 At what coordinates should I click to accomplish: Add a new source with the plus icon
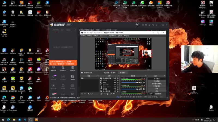tap(101, 94)
